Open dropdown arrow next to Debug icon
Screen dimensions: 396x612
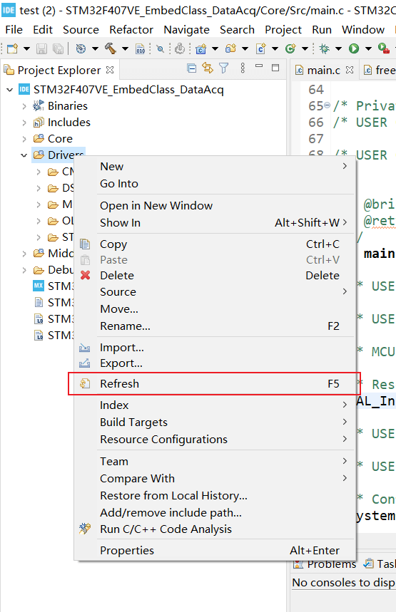tap(338, 48)
